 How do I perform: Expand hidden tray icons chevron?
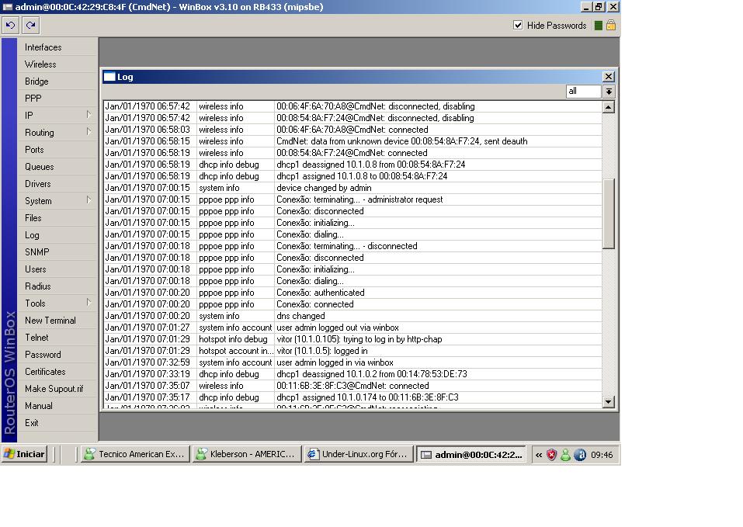(539, 455)
